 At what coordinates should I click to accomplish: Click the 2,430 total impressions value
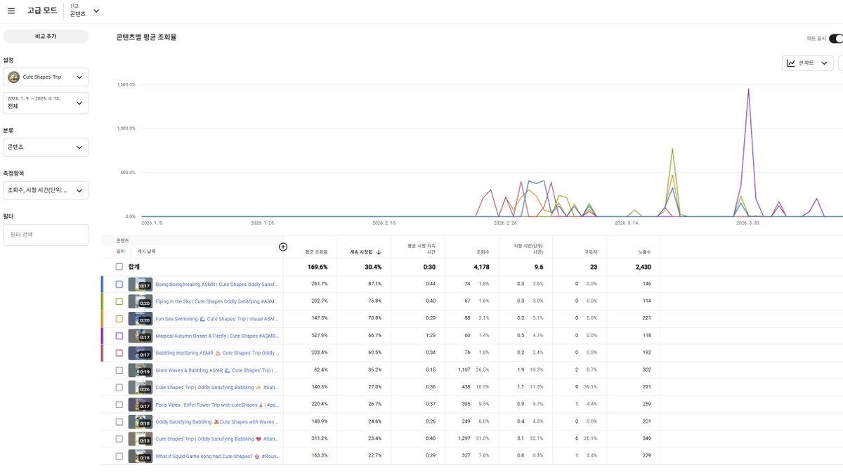click(643, 267)
